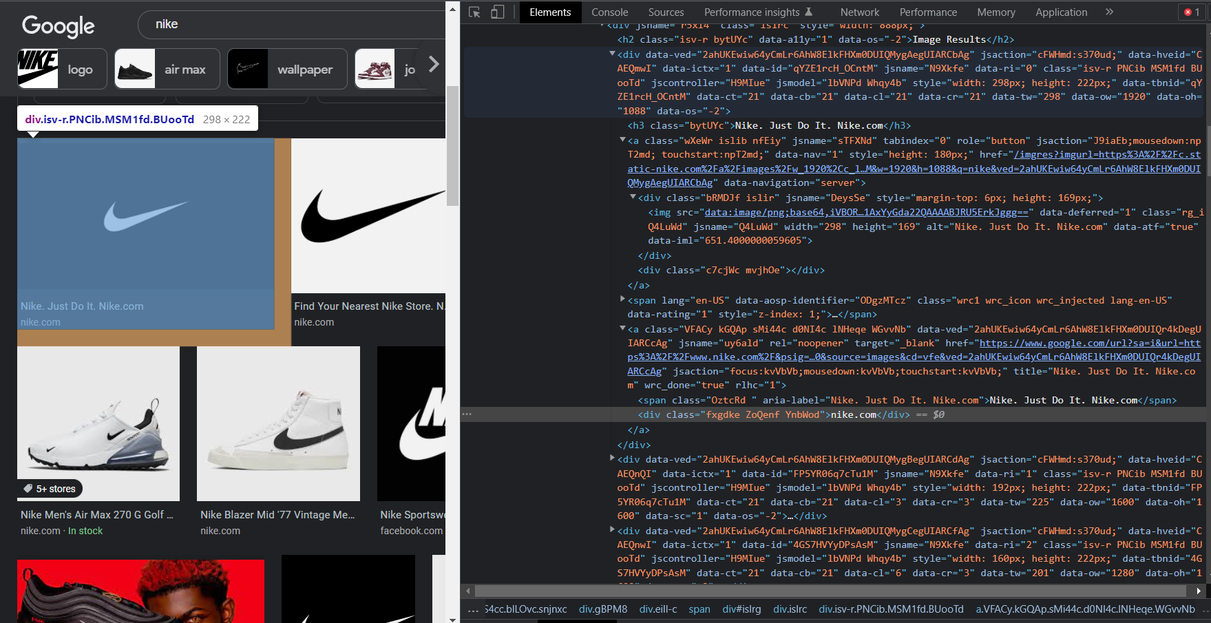
Task: Open the blue Nike swoosh image result
Action: (x=145, y=214)
